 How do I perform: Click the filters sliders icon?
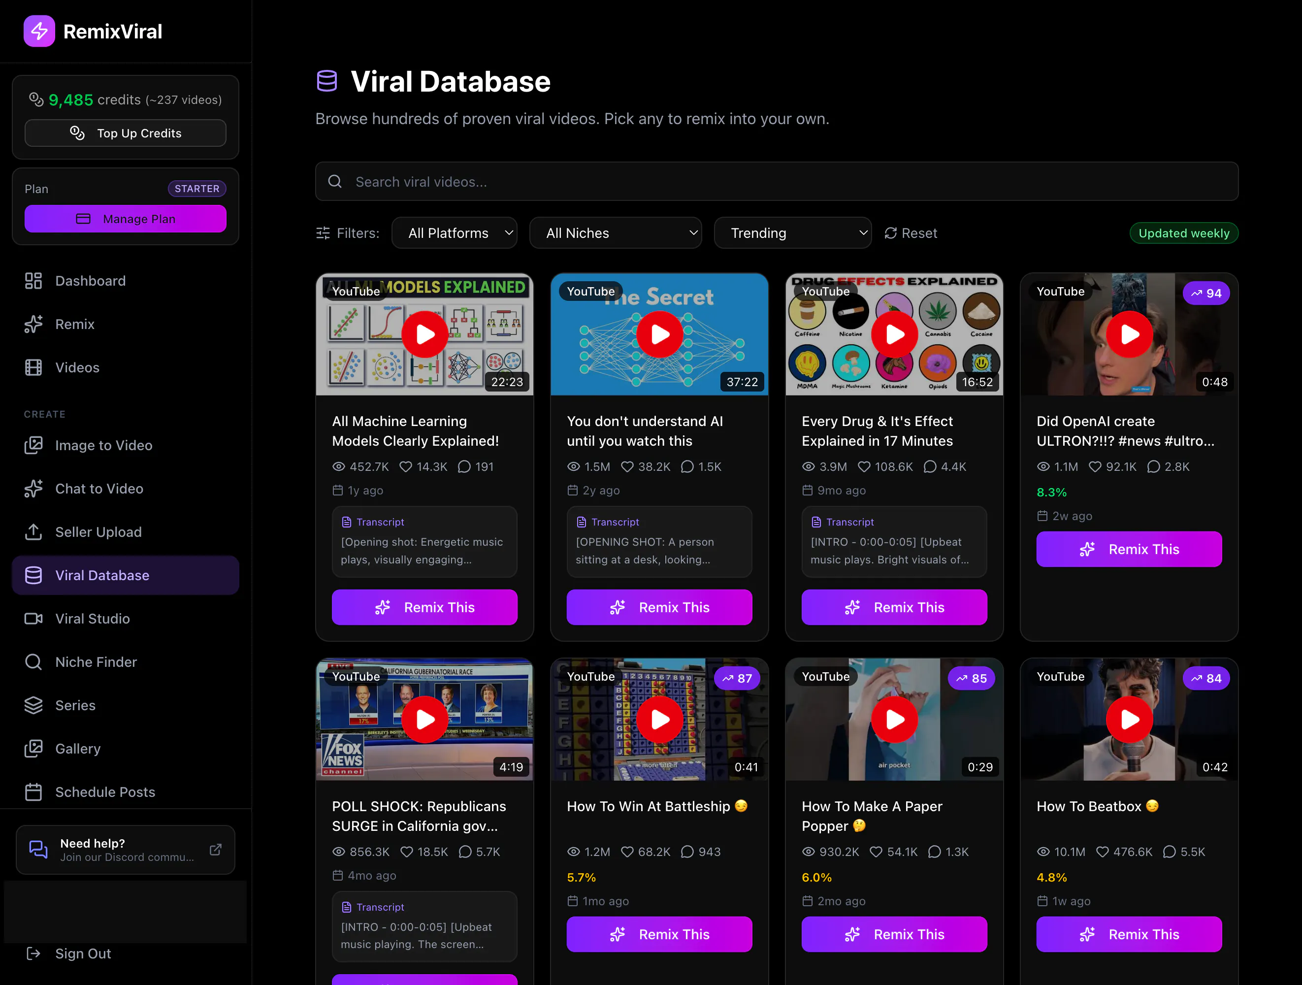[x=323, y=233]
